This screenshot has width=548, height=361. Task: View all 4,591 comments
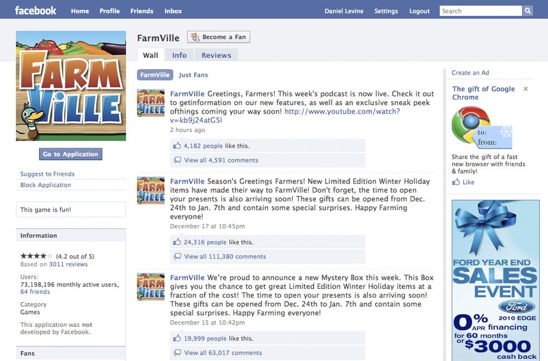pyautogui.click(x=221, y=160)
